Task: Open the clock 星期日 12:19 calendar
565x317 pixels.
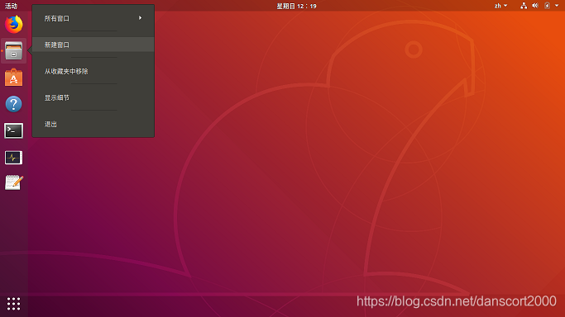Action: click(x=296, y=6)
